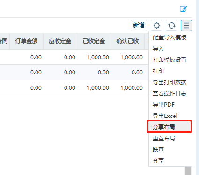The width and height of the screenshot is (199, 175).
Task: Click third row 已收定金 value 1,000.00
Action: pos(98,88)
